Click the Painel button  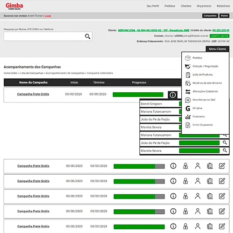click(224, 16)
